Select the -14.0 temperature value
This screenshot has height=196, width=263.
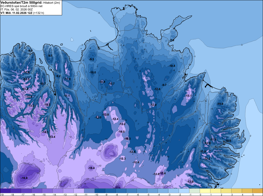pos(122,132)
